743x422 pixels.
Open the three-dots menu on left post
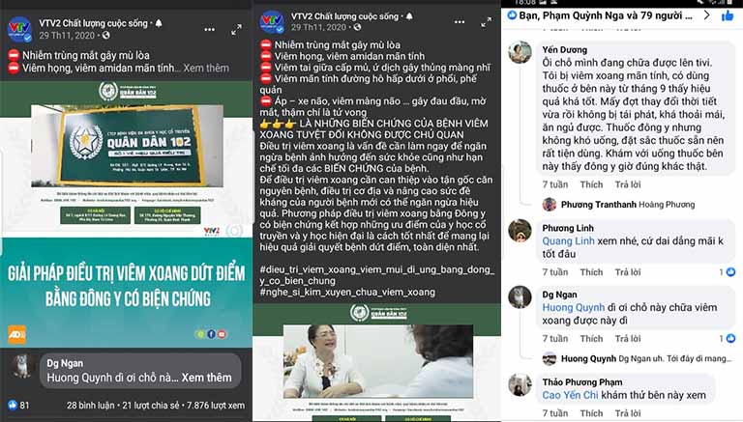click(x=209, y=29)
